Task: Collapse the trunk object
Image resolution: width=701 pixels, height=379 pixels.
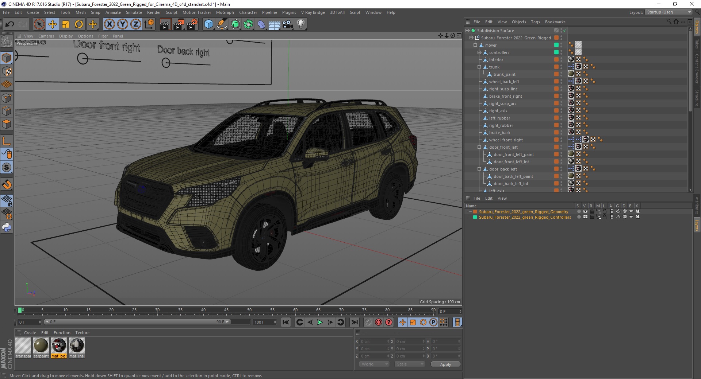Action: (479, 67)
